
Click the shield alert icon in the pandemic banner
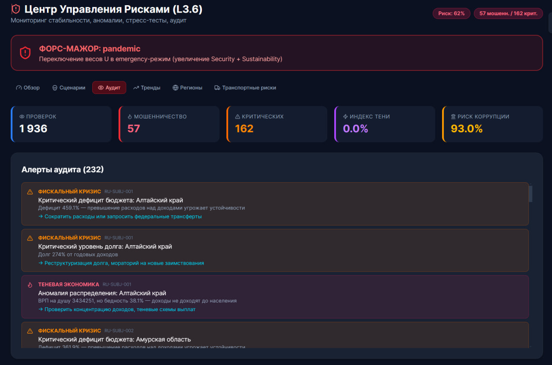tap(25, 53)
